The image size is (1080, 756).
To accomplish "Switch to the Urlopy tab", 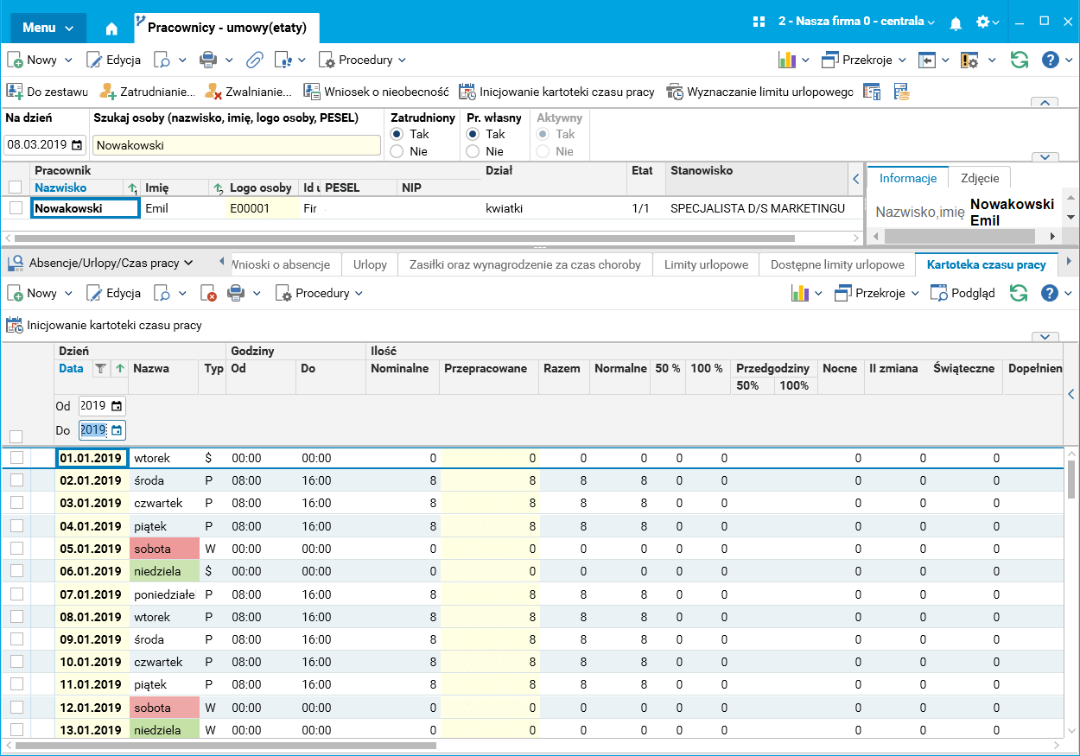I will (370, 264).
